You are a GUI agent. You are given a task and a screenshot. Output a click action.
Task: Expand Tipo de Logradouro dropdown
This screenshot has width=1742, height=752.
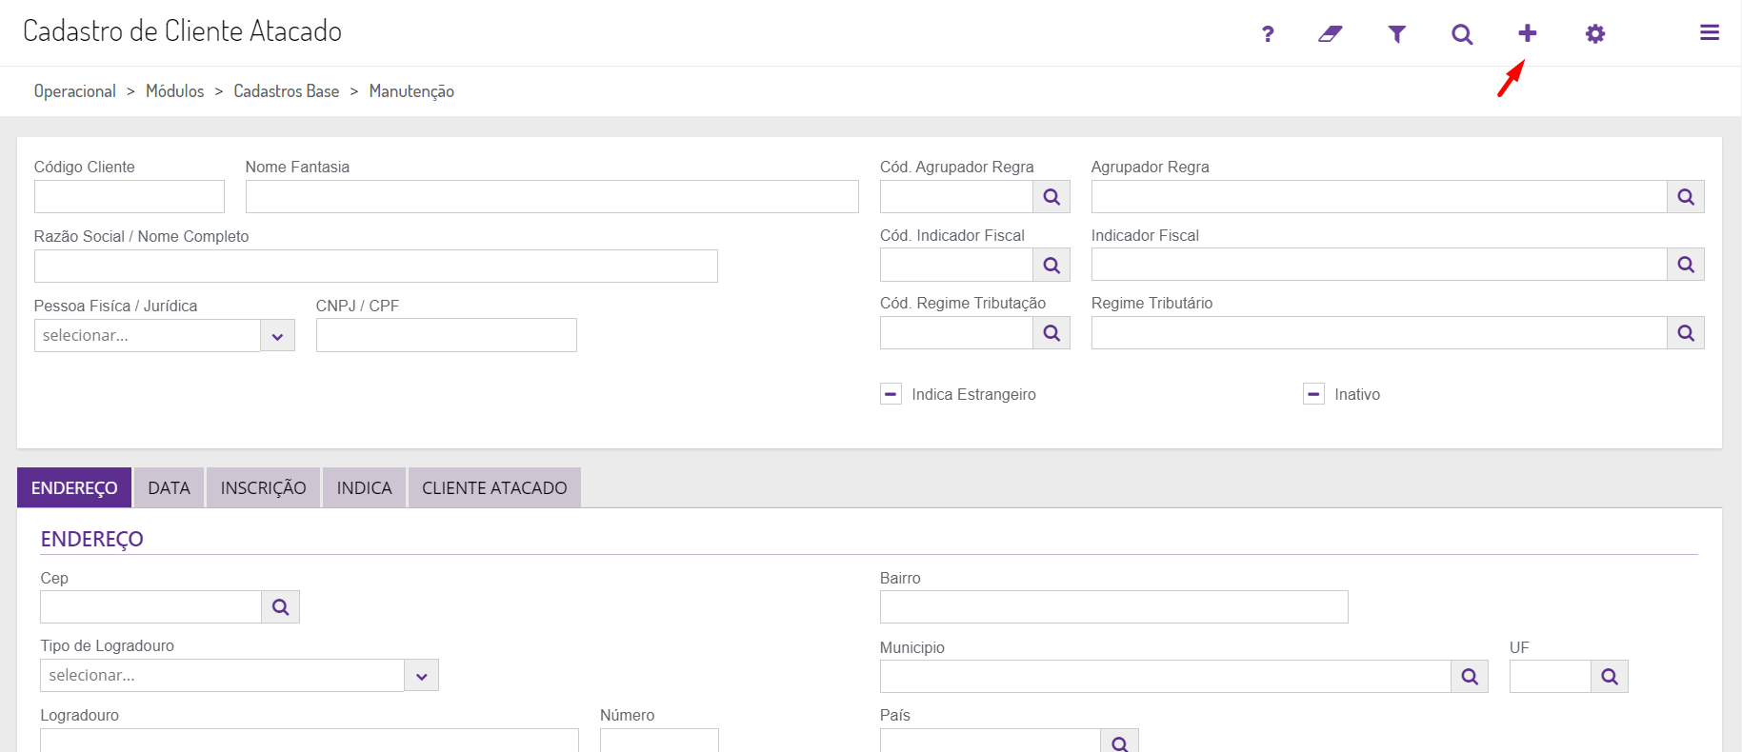[x=421, y=676]
